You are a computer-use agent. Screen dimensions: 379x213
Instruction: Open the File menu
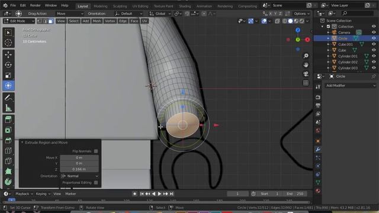[x=13, y=5]
